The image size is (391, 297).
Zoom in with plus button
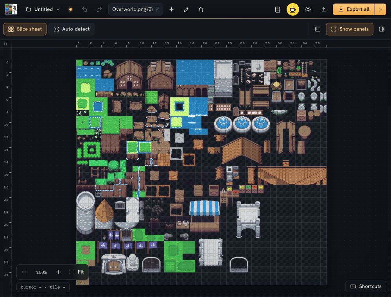[x=59, y=272]
